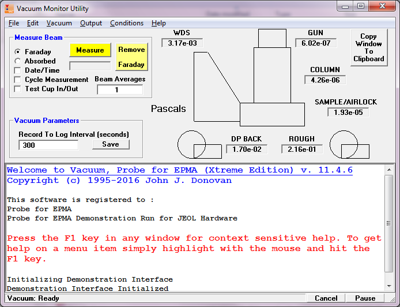Open the Vacuum menu

pyautogui.click(x=59, y=23)
